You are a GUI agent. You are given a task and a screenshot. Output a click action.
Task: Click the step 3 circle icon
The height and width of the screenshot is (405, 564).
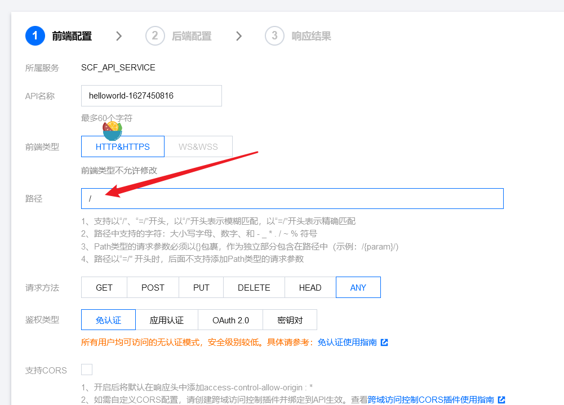click(274, 36)
